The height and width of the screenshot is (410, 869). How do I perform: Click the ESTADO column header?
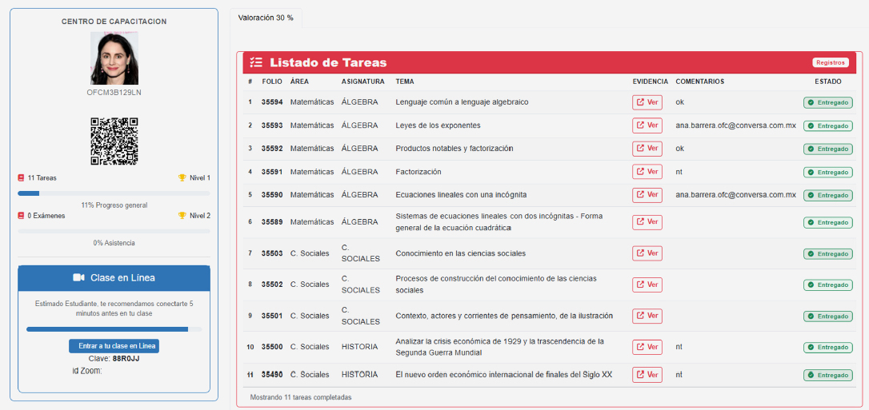[827, 82]
